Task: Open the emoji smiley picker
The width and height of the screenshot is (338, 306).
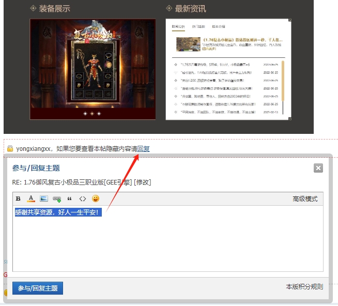Action: click(96, 198)
